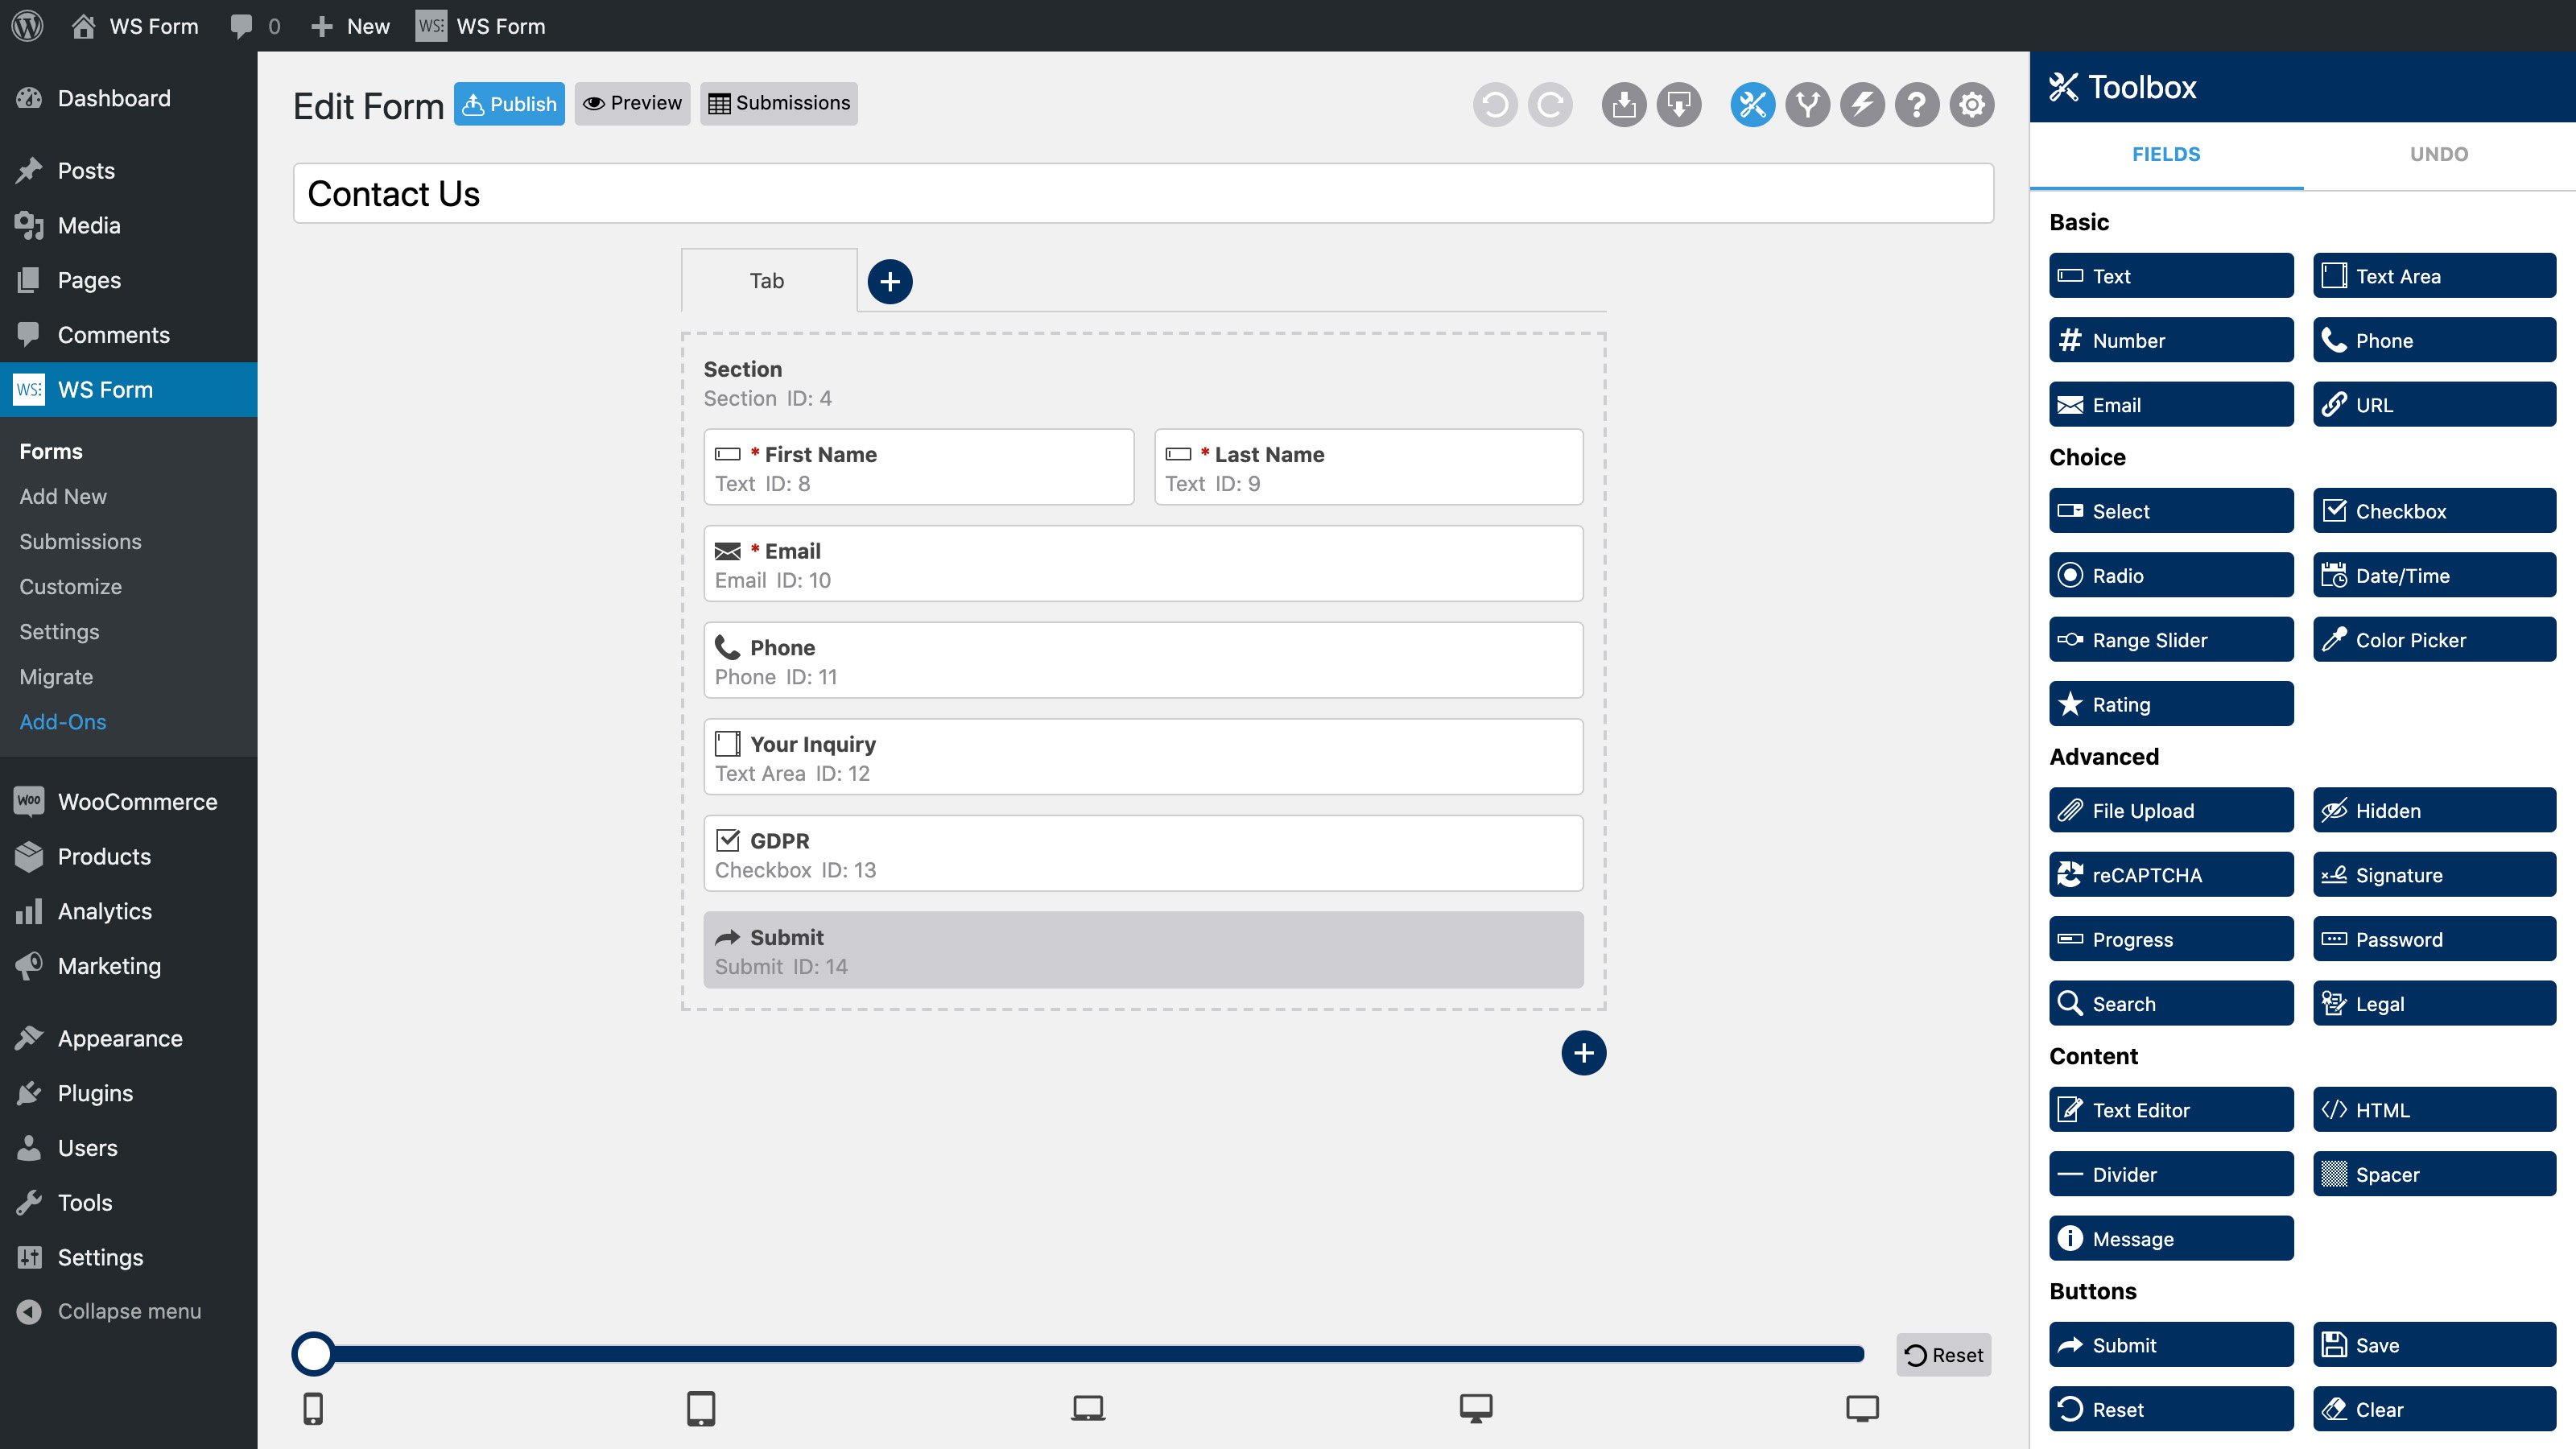Click the undo circular arrow icon
The image size is (2576, 1449).
click(x=1495, y=104)
